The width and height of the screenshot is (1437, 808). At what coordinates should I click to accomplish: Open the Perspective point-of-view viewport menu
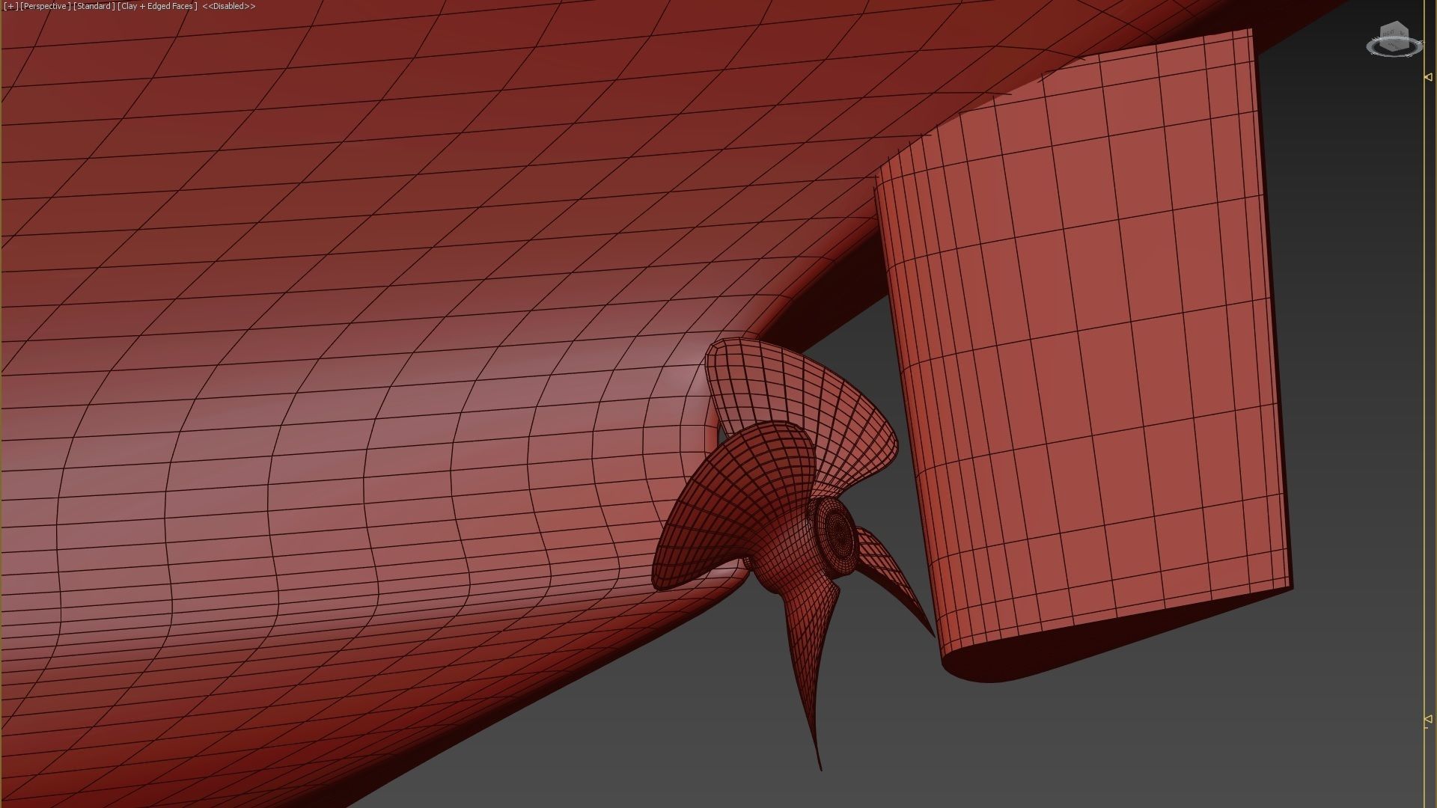[x=45, y=6]
